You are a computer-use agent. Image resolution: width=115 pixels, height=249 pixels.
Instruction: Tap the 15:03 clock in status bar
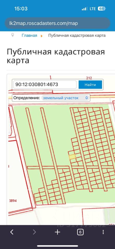point(21,9)
